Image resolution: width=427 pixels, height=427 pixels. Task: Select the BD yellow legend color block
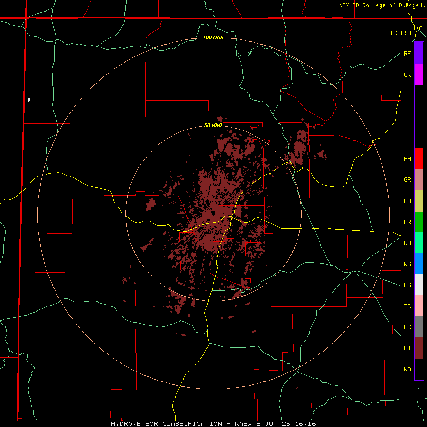(x=419, y=201)
